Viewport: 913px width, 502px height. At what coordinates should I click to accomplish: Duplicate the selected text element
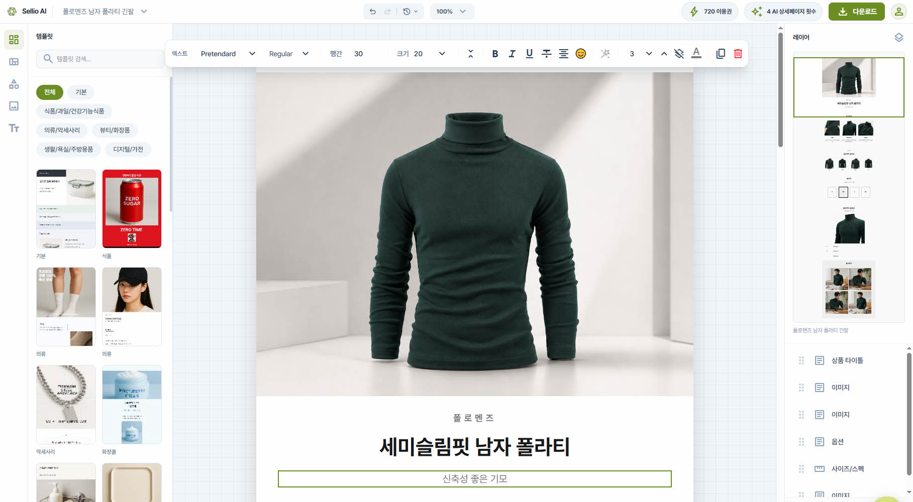pos(721,54)
